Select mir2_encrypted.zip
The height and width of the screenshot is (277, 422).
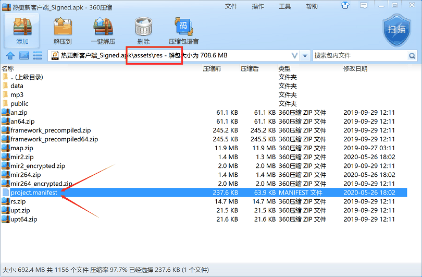coord(38,166)
